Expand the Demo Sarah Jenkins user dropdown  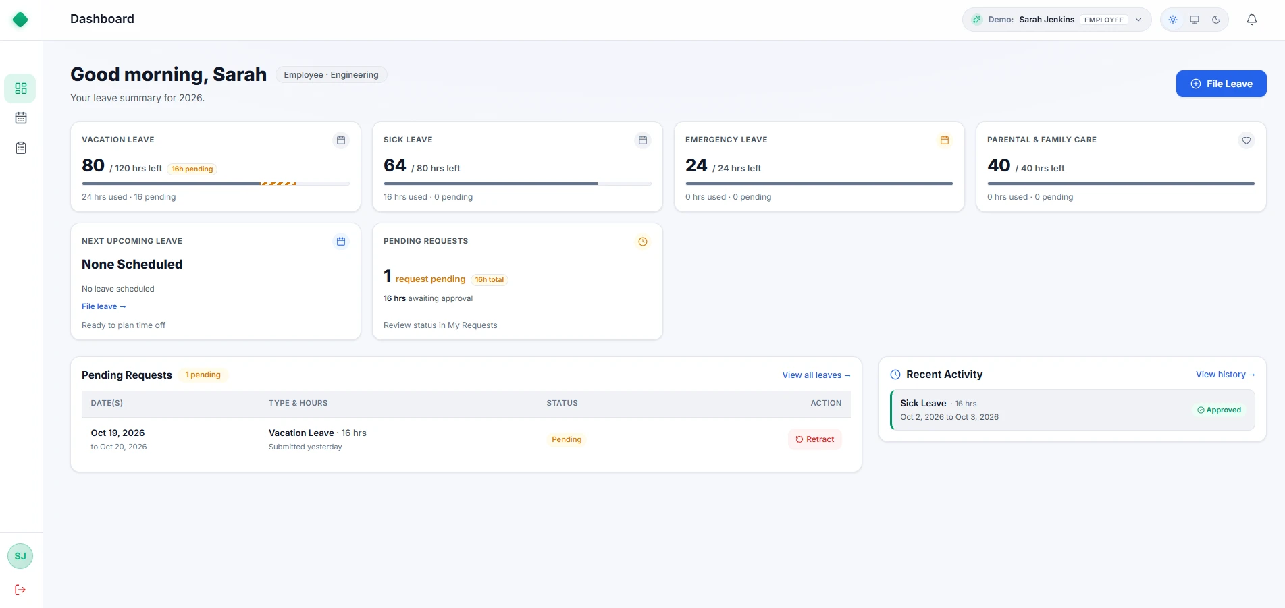click(x=1057, y=20)
